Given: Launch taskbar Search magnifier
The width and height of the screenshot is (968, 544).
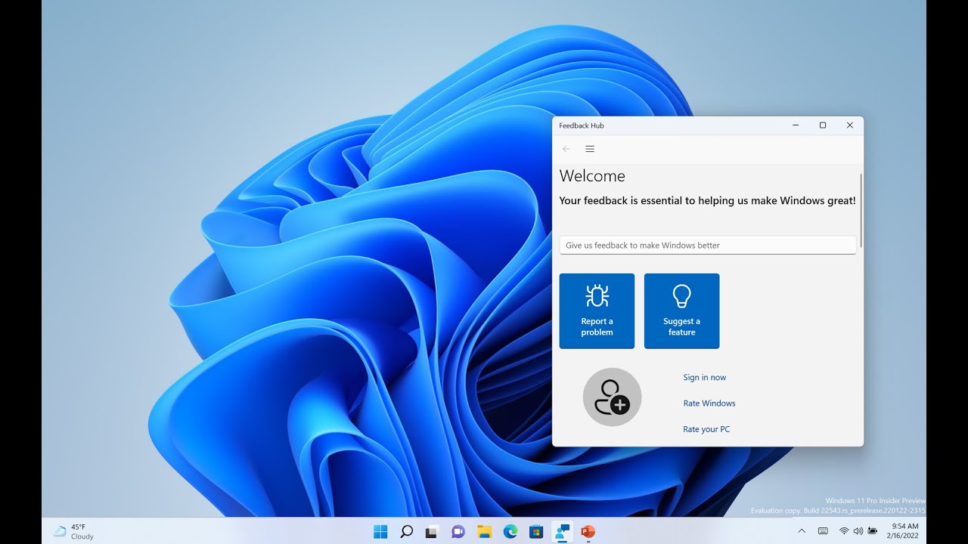Looking at the screenshot, I should (406, 531).
